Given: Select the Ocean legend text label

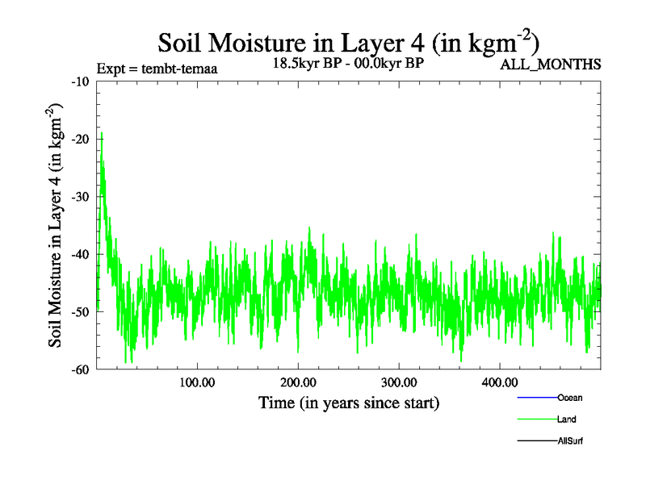Looking at the screenshot, I should (x=569, y=398).
